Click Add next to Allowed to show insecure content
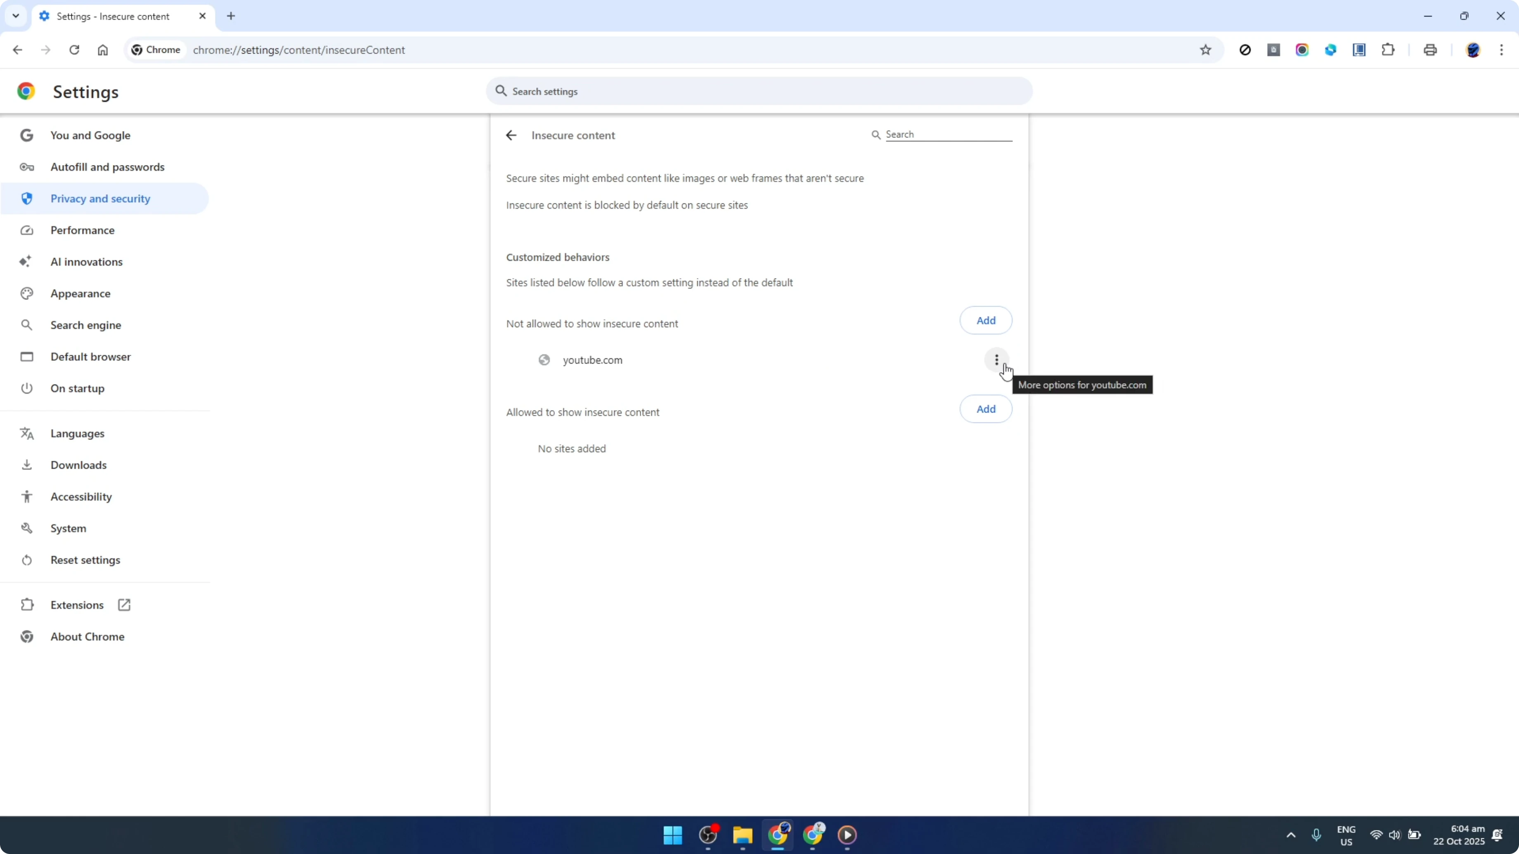1519x854 pixels. click(985, 409)
